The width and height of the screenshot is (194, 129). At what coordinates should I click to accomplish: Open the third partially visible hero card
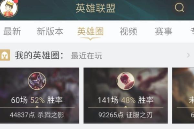click(183, 95)
